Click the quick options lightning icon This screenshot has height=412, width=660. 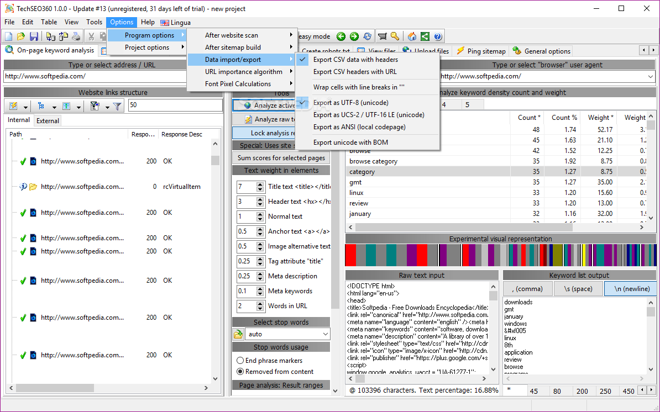pos(13,106)
